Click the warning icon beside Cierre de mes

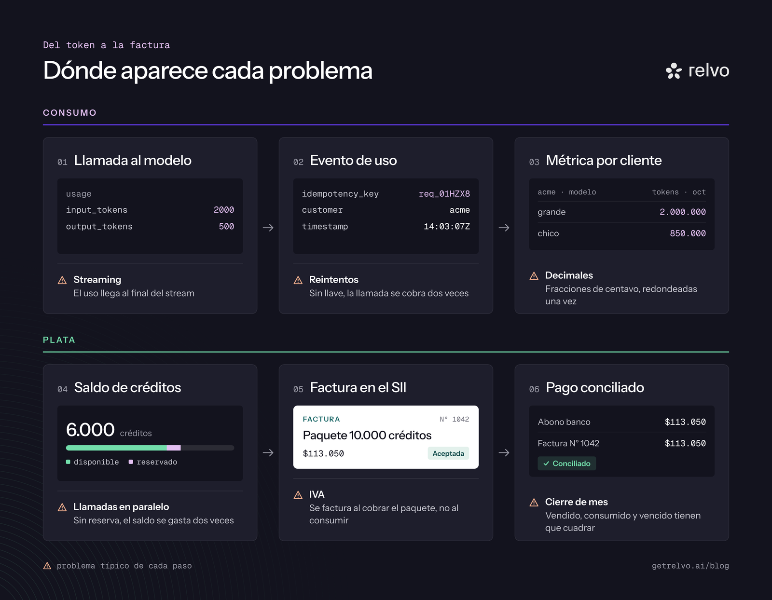tap(534, 503)
